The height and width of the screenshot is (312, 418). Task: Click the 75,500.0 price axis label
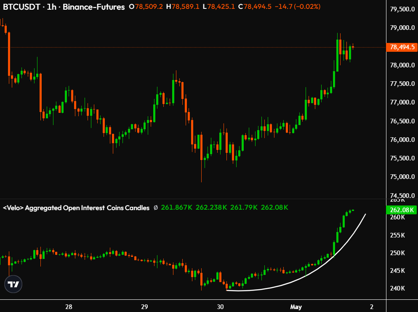pyautogui.click(x=402, y=158)
